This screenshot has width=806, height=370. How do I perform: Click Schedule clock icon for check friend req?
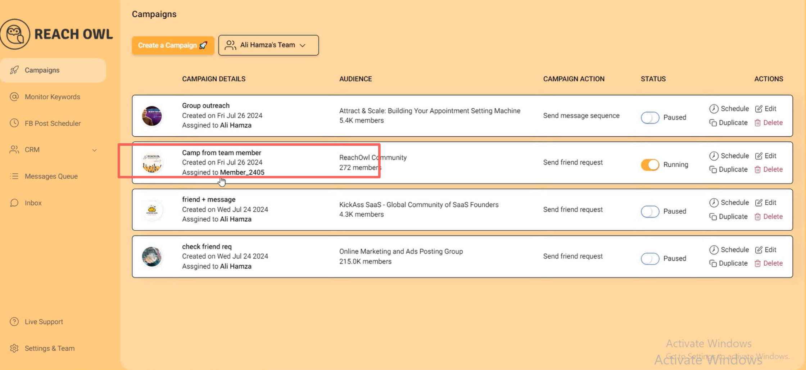click(714, 250)
